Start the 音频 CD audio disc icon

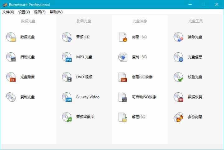click(67, 37)
